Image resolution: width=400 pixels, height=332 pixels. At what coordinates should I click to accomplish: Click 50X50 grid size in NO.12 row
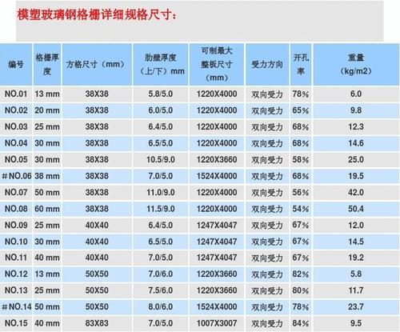(x=97, y=274)
